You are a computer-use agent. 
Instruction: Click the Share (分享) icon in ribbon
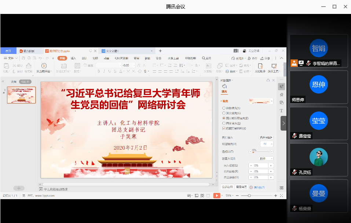pos(265,58)
